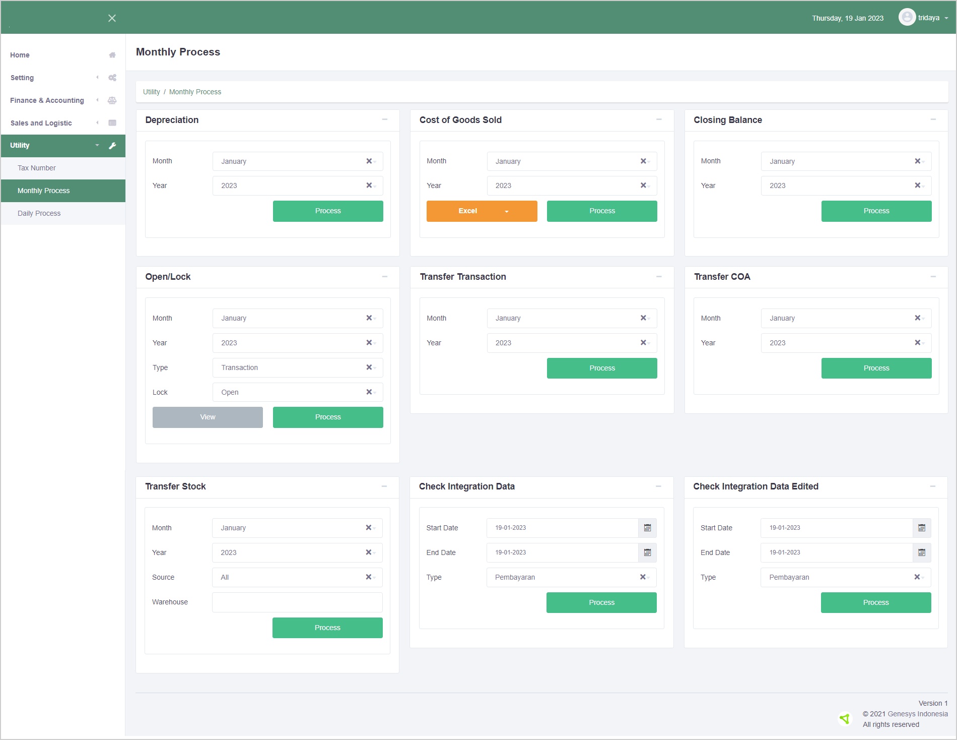Click the Utility breadcrumb link

[151, 92]
